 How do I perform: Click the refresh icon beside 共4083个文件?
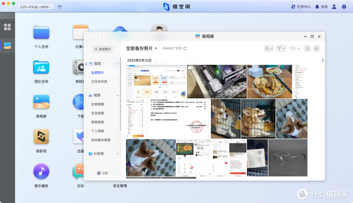(x=185, y=48)
